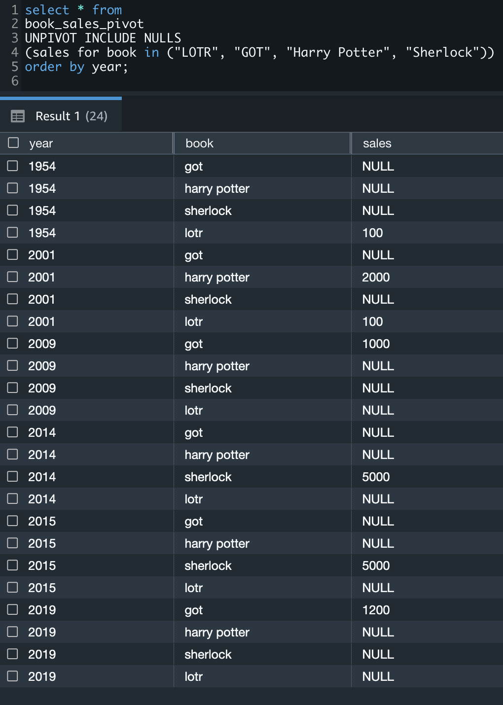
Task: Click line number 5 in editor gutter
Action: point(15,67)
